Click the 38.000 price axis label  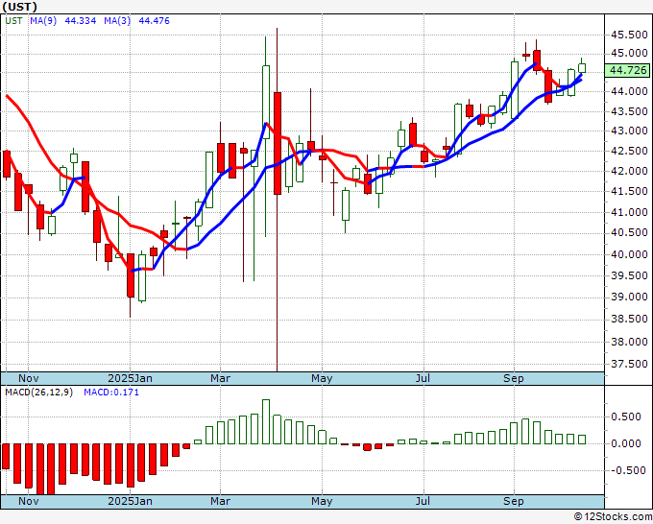[x=629, y=342]
